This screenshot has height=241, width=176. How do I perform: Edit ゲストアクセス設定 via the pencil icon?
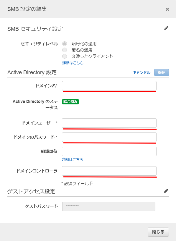pos(166,191)
